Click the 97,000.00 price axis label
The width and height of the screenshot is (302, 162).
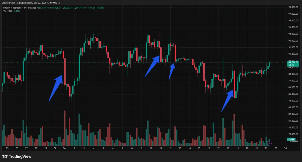click(293, 14)
